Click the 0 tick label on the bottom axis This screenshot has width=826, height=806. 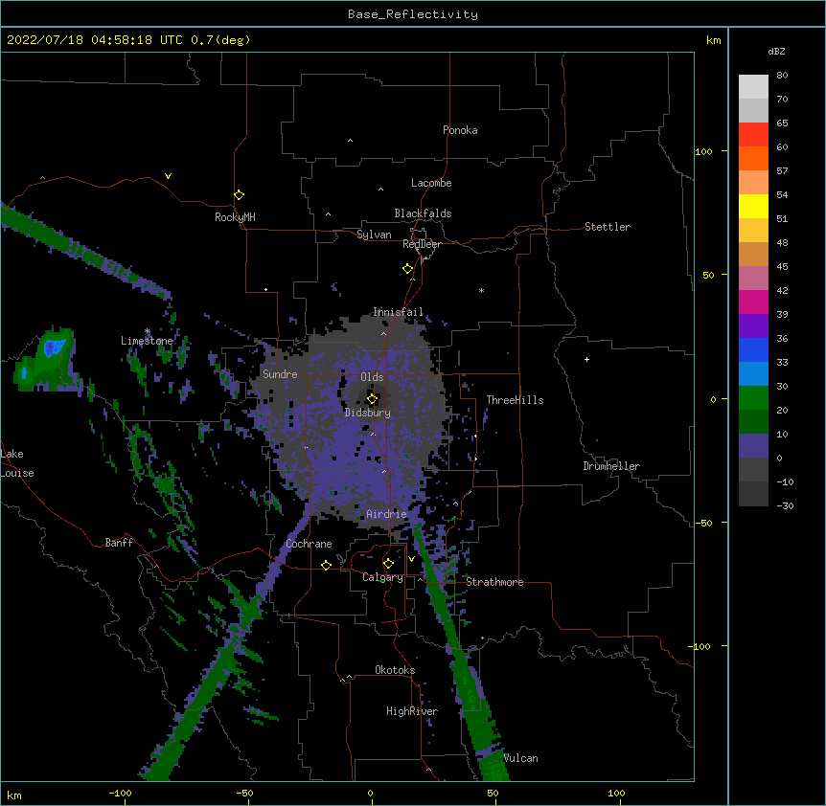370,793
